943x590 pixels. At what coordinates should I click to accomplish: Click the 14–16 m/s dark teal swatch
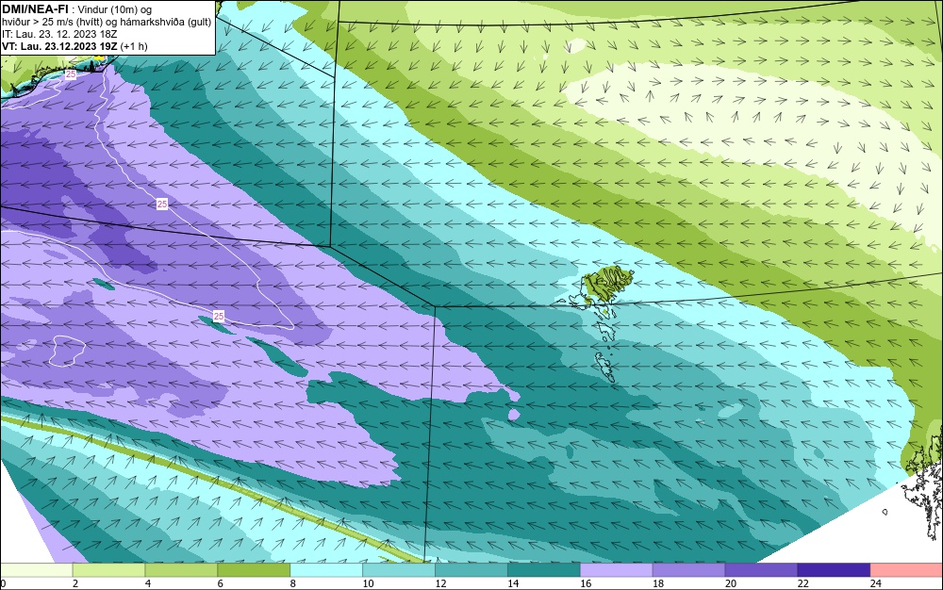(544, 570)
